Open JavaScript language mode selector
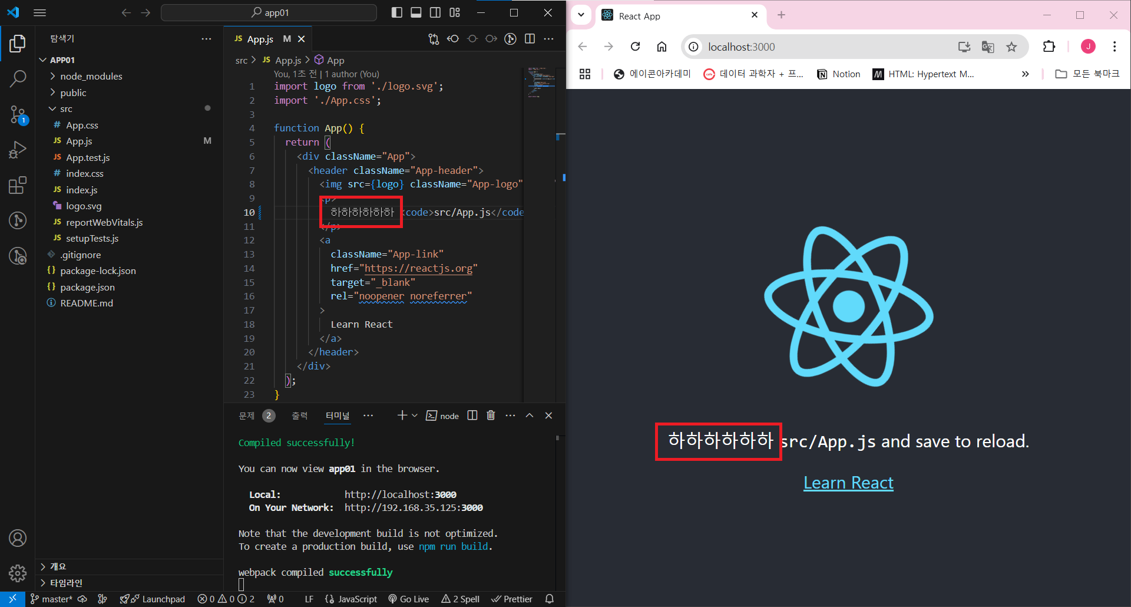Viewport: 1131px width, 607px height. point(358,599)
